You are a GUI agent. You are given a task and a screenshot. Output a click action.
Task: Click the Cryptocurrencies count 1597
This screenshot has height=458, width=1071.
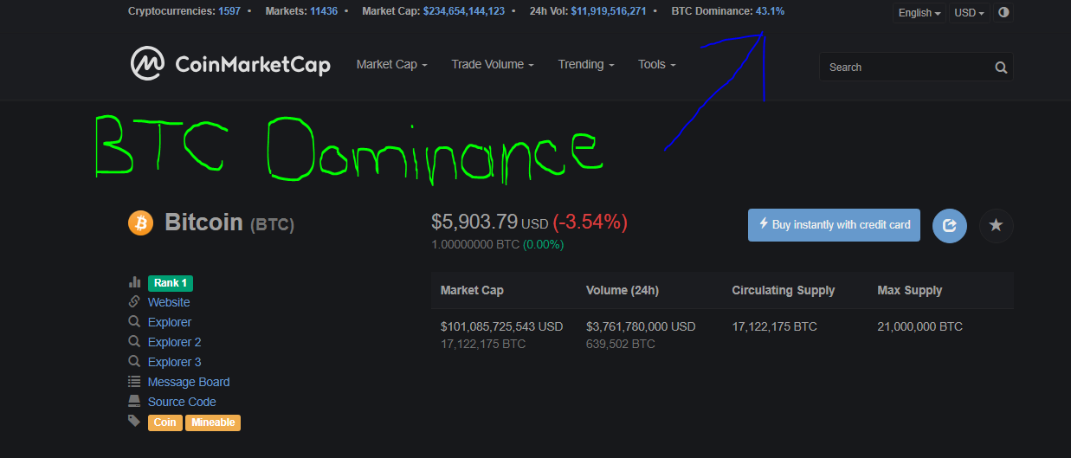point(230,11)
